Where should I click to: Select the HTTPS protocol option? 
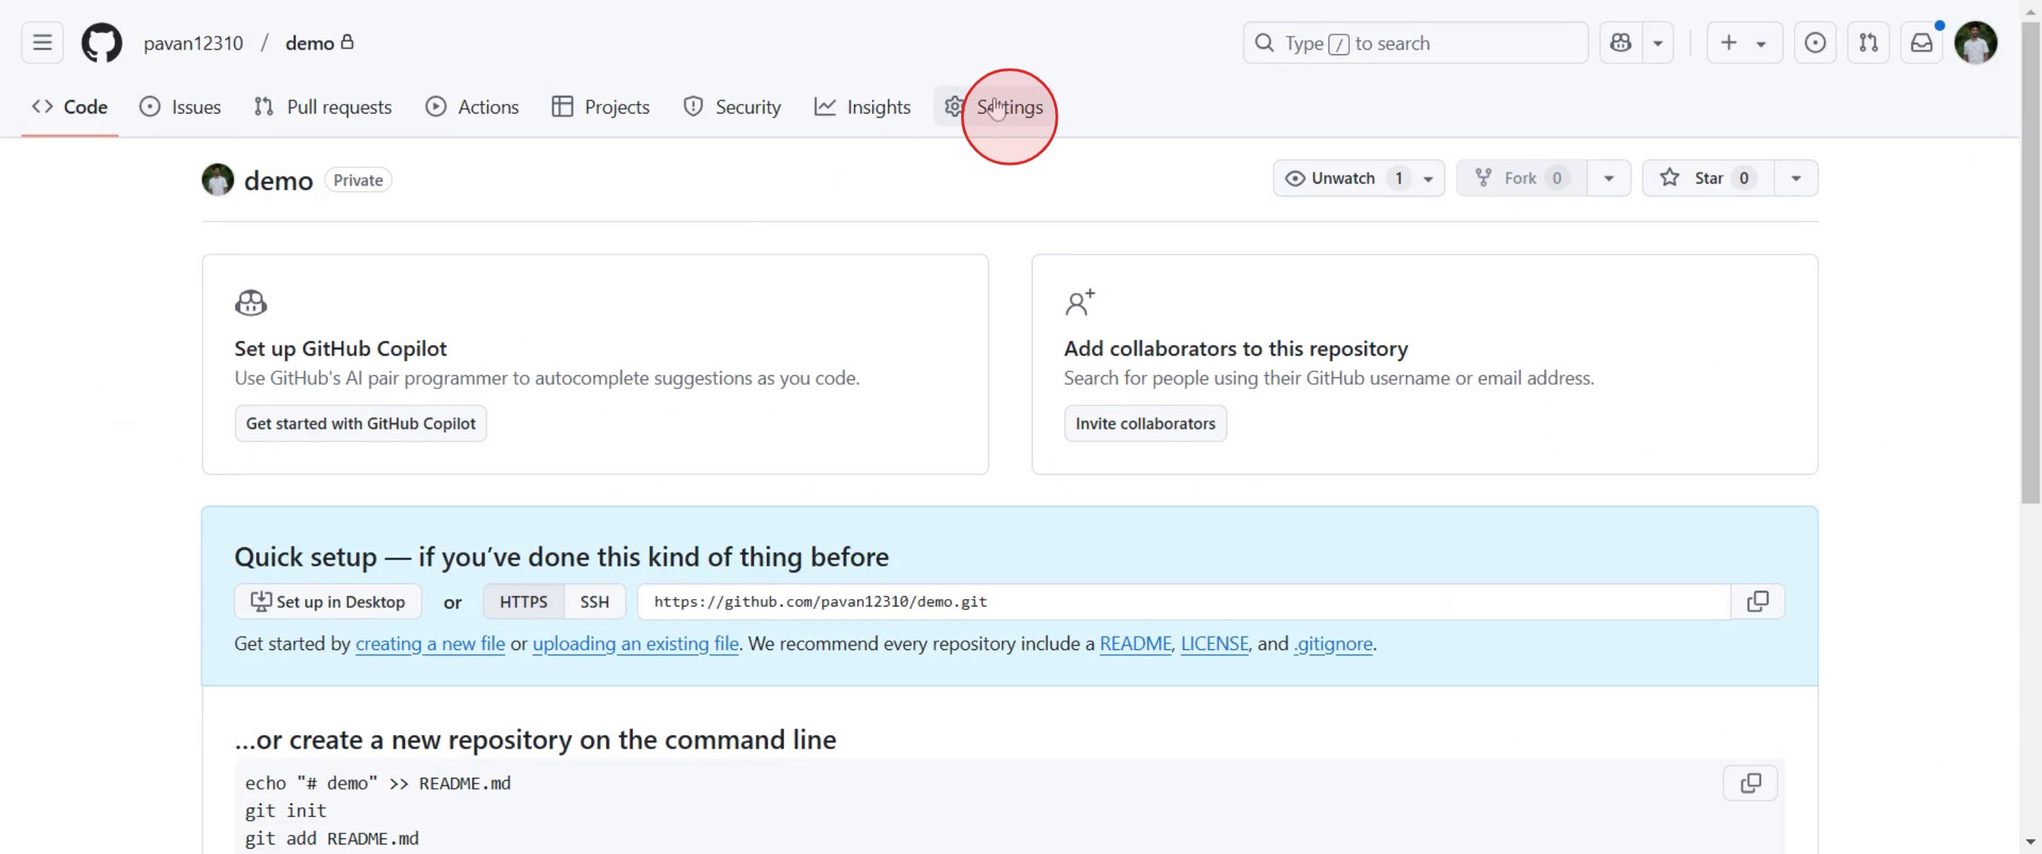[x=523, y=601]
